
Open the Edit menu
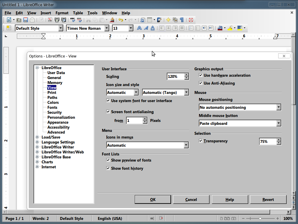19,13
